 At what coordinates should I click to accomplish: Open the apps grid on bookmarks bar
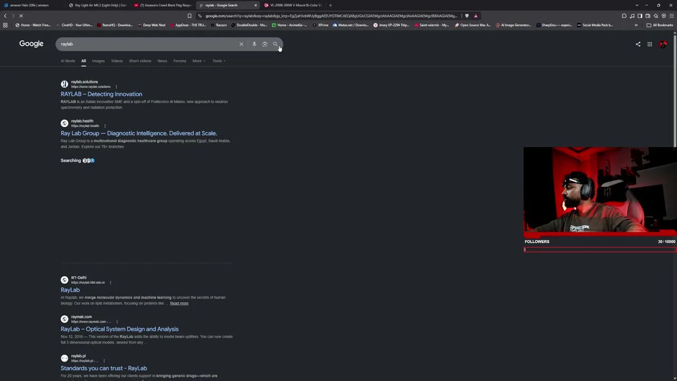coord(5,25)
